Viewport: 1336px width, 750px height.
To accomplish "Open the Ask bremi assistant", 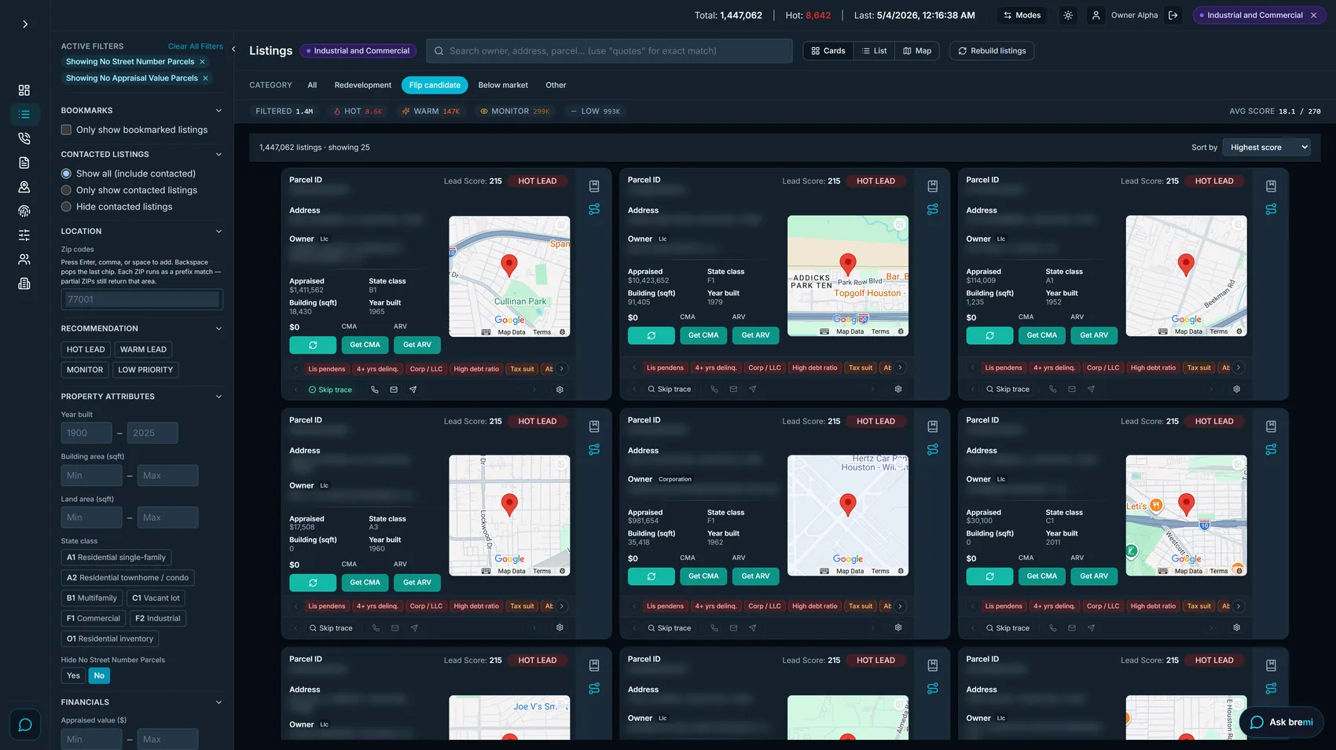I will point(1281,722).
